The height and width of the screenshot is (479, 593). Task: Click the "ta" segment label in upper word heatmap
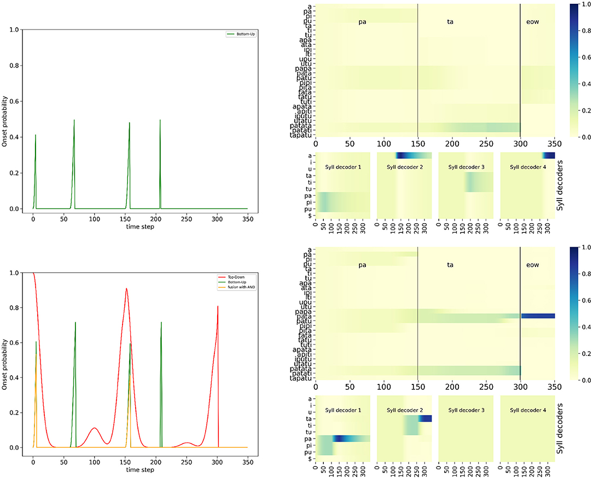tap(450, 22)
